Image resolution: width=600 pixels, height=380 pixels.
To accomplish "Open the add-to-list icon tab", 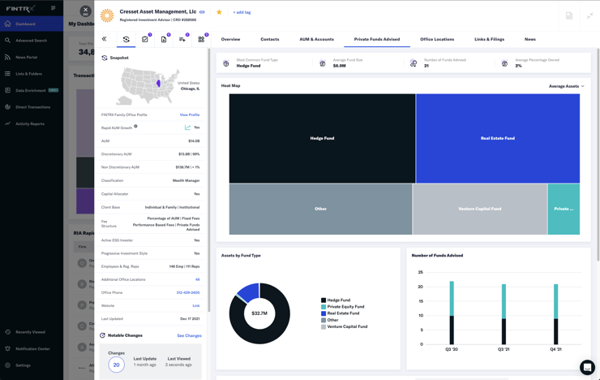I will 182,39.
